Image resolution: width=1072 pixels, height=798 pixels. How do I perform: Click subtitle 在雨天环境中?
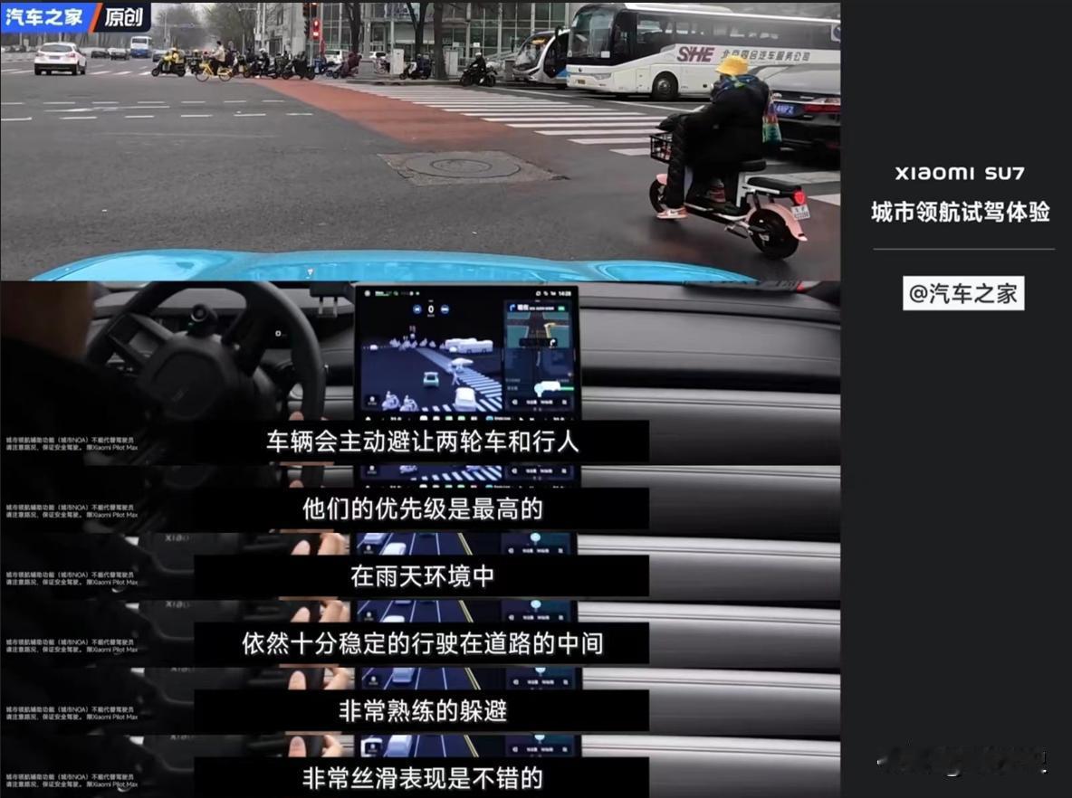(423, 576)
